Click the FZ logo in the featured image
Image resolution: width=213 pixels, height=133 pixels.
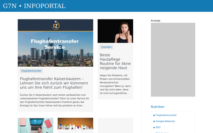[55, 25]
